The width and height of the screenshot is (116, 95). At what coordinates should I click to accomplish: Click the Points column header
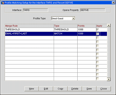81,26
